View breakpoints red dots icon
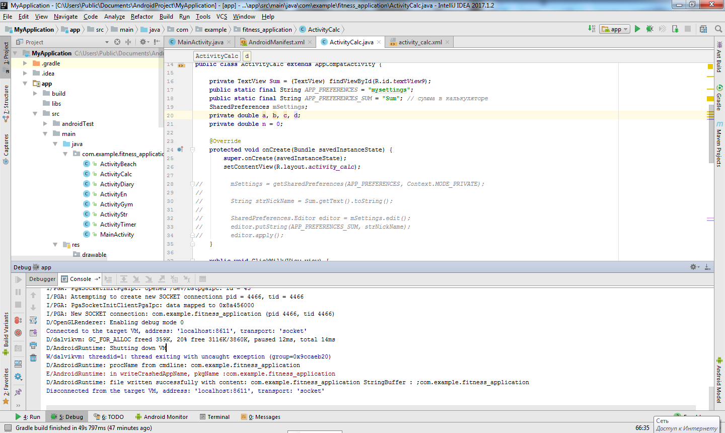The image size is (725, 433). tap(18, 320)
